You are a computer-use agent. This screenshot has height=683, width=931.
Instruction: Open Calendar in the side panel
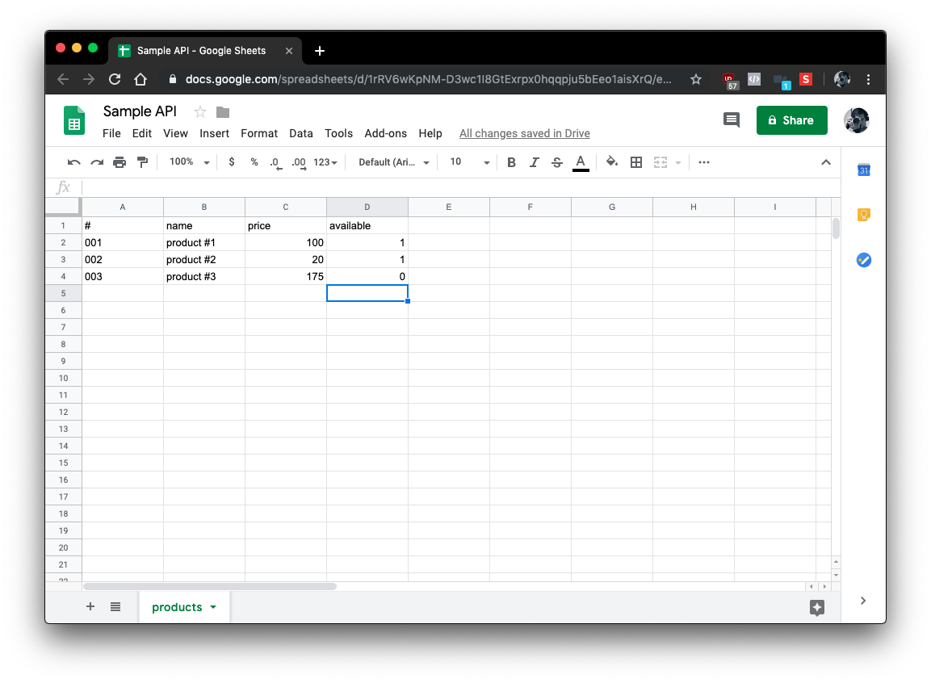(x=864, y=170)
